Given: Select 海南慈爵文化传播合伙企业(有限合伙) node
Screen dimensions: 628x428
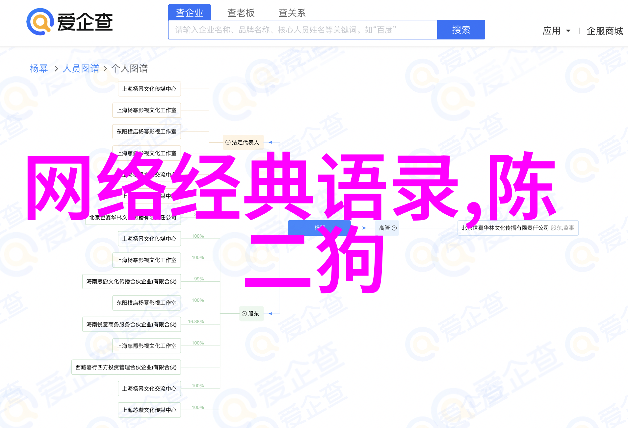Looking at the screenshot, I should pyautogui.click(x=132, y=281).
